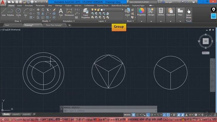Toggle object snap tracking in status bar
The height and width of the screenshot is (122, 217).
click(164, 115)
